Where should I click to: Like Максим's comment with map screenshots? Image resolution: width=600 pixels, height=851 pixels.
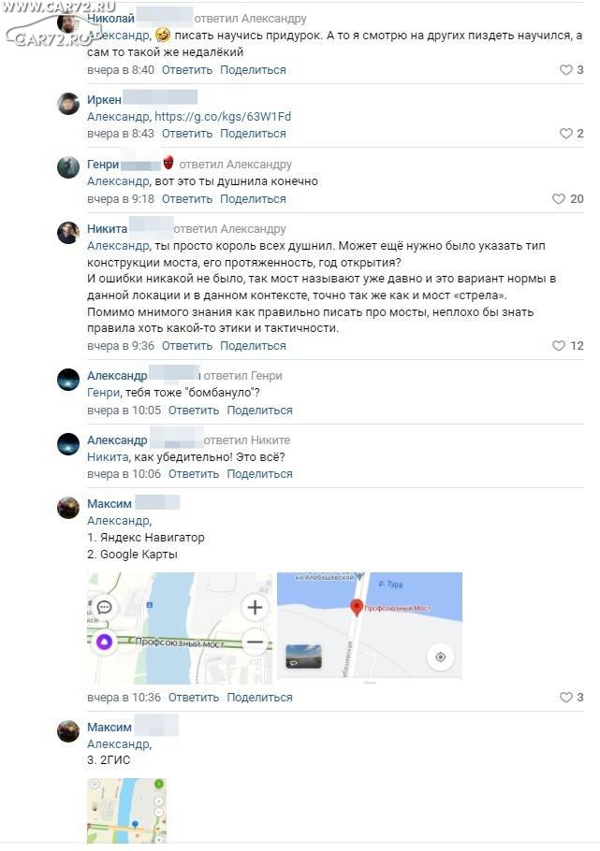(565, 698)
